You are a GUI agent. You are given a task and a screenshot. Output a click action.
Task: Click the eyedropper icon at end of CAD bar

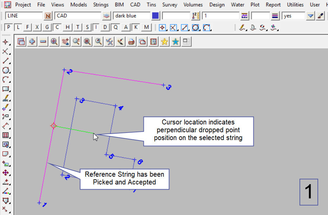pos(320,16)
